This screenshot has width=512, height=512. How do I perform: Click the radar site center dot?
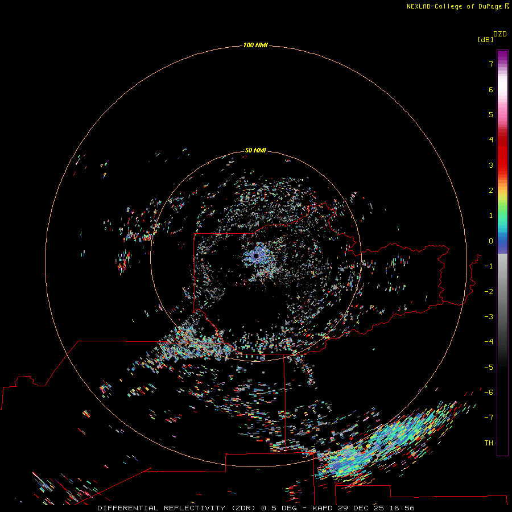[256, 255]
